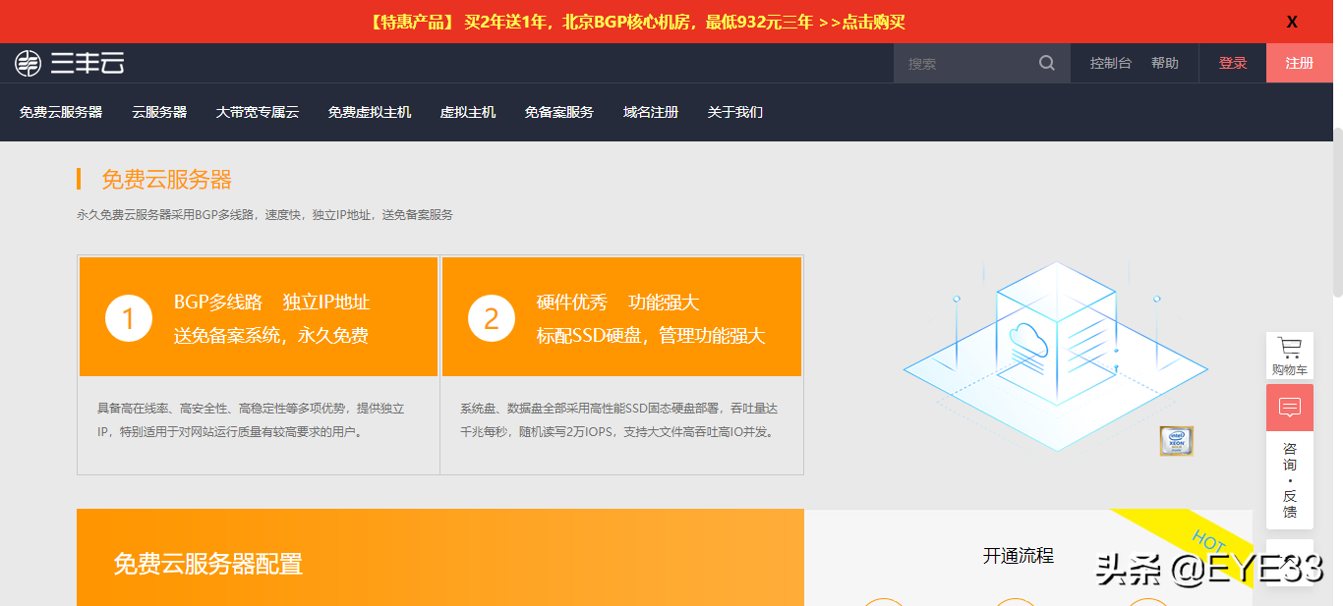The image size is (1343, 606).
Task: Open the 控制台 console link
Action: click(1111, 63)
